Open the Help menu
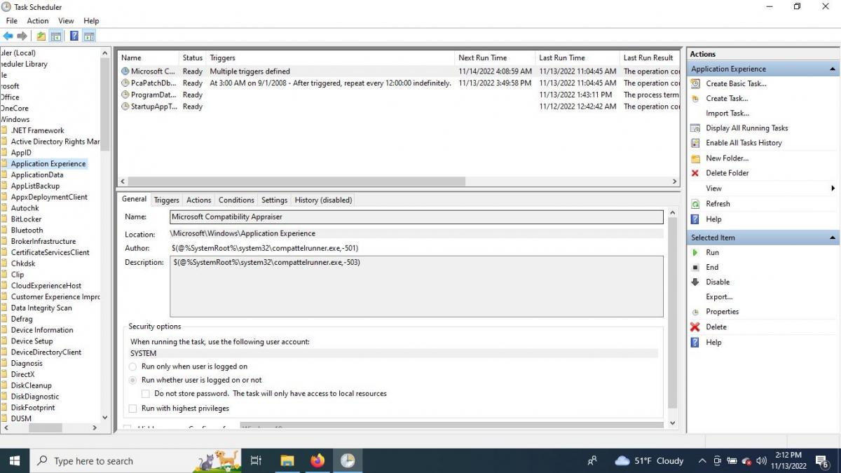 pos(91,21)
